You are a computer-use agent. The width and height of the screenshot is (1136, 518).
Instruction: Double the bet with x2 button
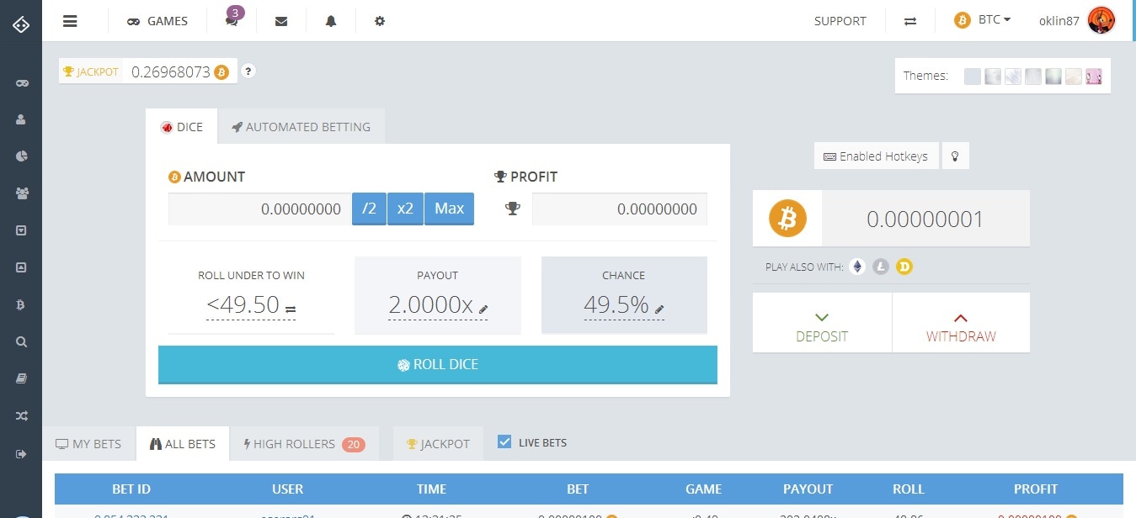coord(405,209)
